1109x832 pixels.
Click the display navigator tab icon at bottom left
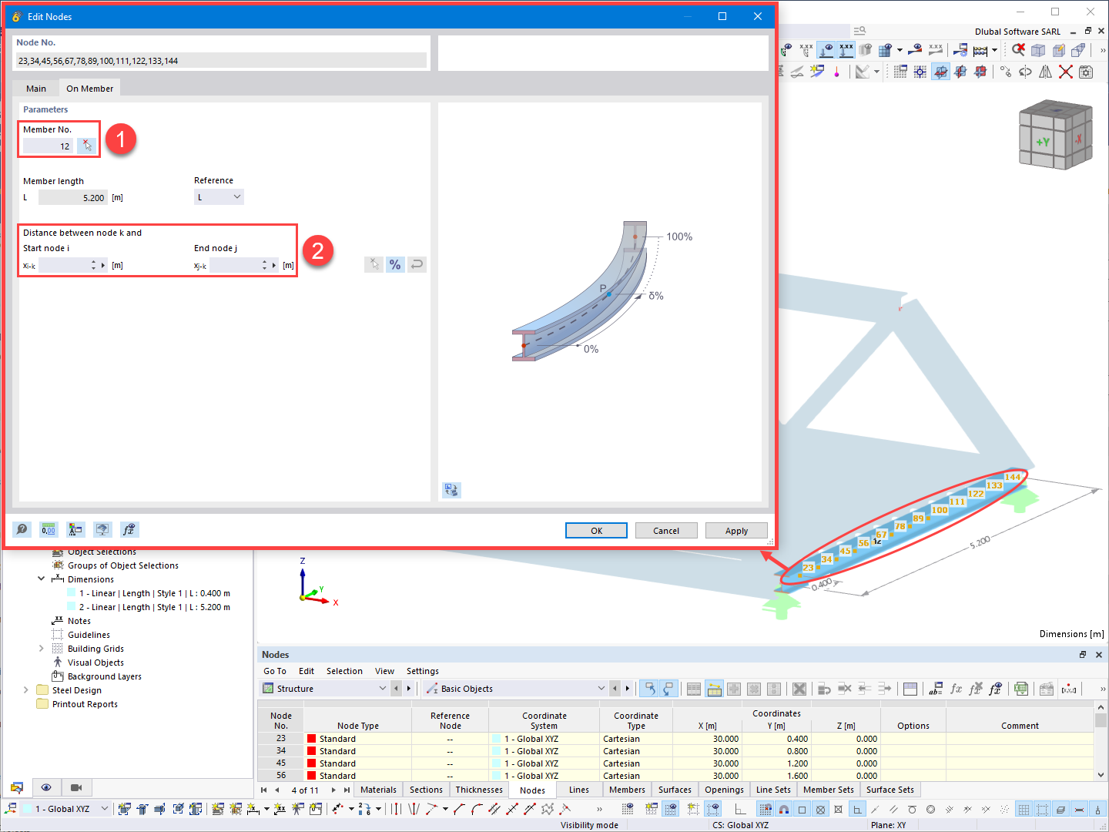click(x=17, y=787)
